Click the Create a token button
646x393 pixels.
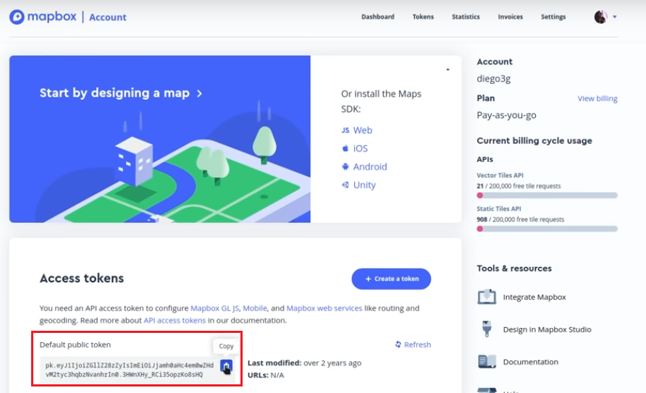pos(391,279)
